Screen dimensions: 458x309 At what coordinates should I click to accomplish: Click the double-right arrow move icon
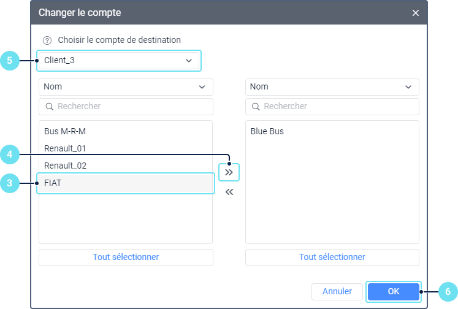(x=229, y=172)
